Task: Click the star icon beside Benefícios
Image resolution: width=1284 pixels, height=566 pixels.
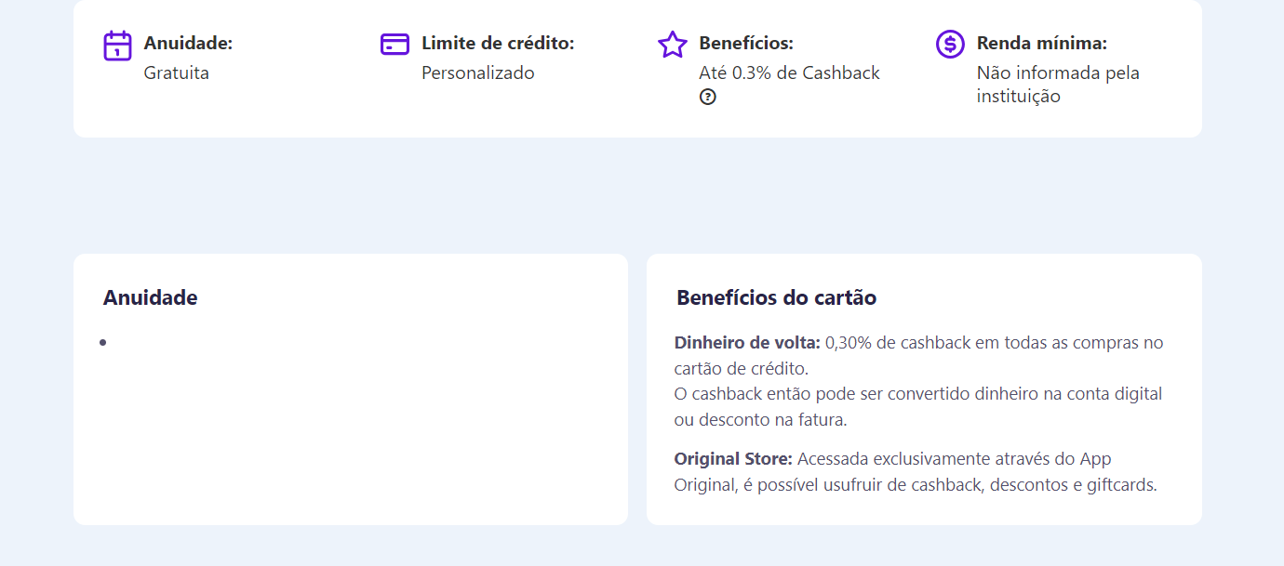Action: coord(672,45)
